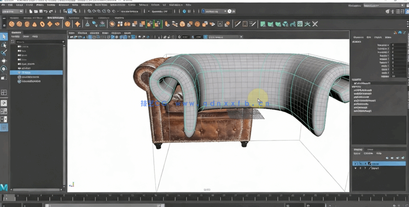Toggle snap to grids magnet
The height and width of the screenshot is (207, 409).
pyautogui.click(x=89, y=11)
